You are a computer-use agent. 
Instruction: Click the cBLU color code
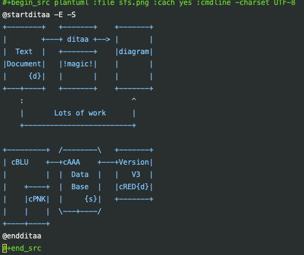20,162
